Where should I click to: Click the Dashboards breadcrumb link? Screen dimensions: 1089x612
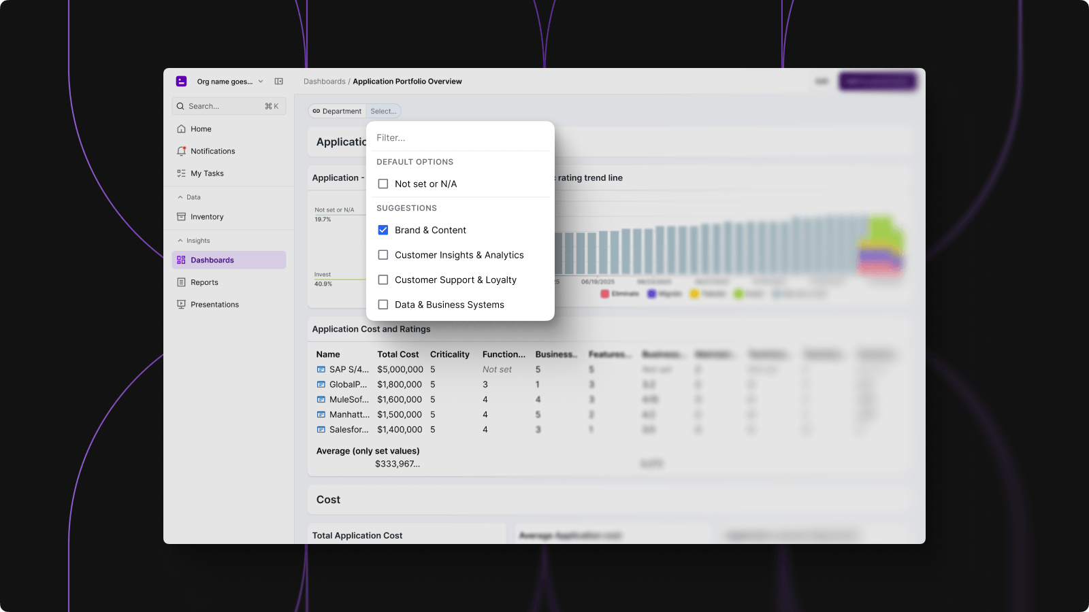coord(324,82)
